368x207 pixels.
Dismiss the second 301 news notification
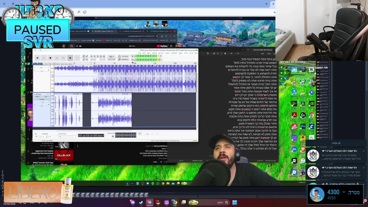click(x=364, y=168)
